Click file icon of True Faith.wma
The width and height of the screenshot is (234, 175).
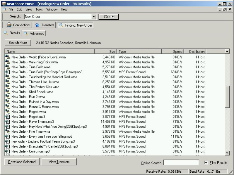click(x=7, y=67)
